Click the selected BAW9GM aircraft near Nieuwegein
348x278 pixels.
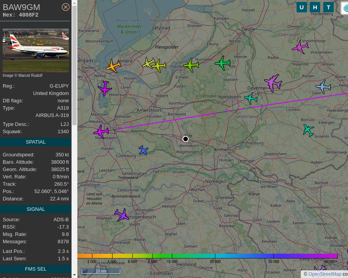coord(101,131)
